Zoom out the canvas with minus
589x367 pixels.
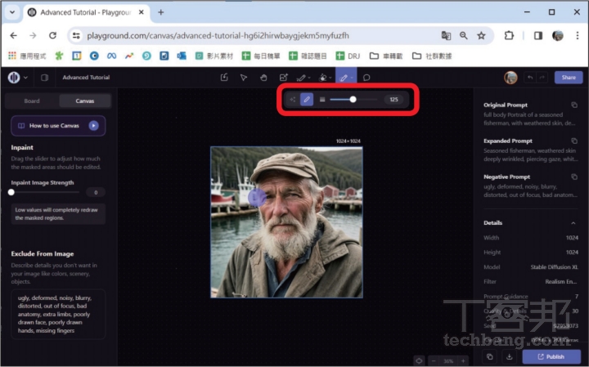[434, 360]
